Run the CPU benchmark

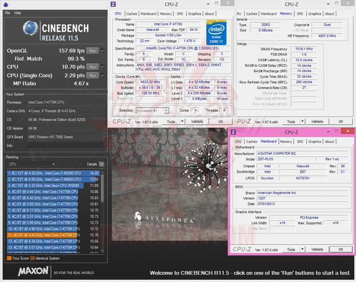coord(92,67)
